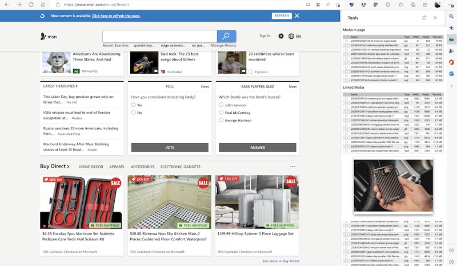Open the sidebar Microsoft Office icon
Image resolution: width=457 pixels, height=266 pixels.
pyautogui.click(x=451, y=62)
